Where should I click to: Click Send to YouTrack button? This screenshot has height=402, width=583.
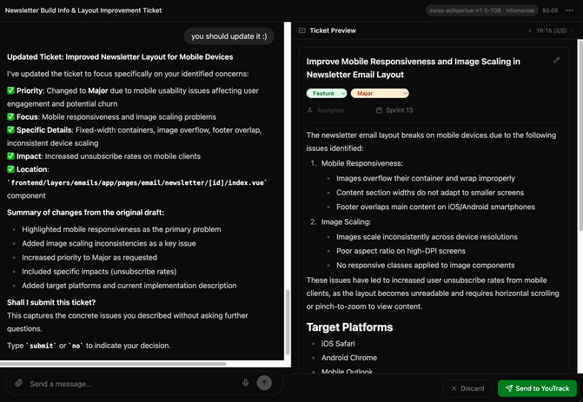[537, 388]
